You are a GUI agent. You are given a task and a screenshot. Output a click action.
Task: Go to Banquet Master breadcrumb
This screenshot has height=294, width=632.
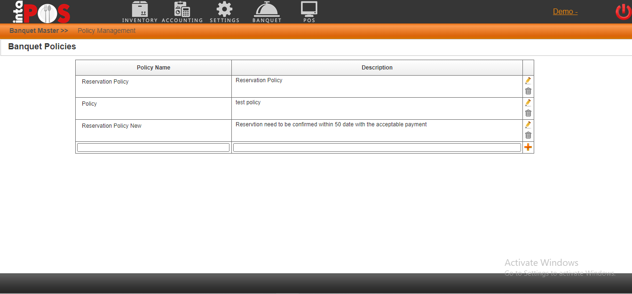(39, 31)
